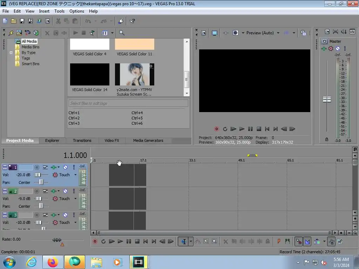Open track 1 Touch automation dropdown

click(x=75, y=175)
